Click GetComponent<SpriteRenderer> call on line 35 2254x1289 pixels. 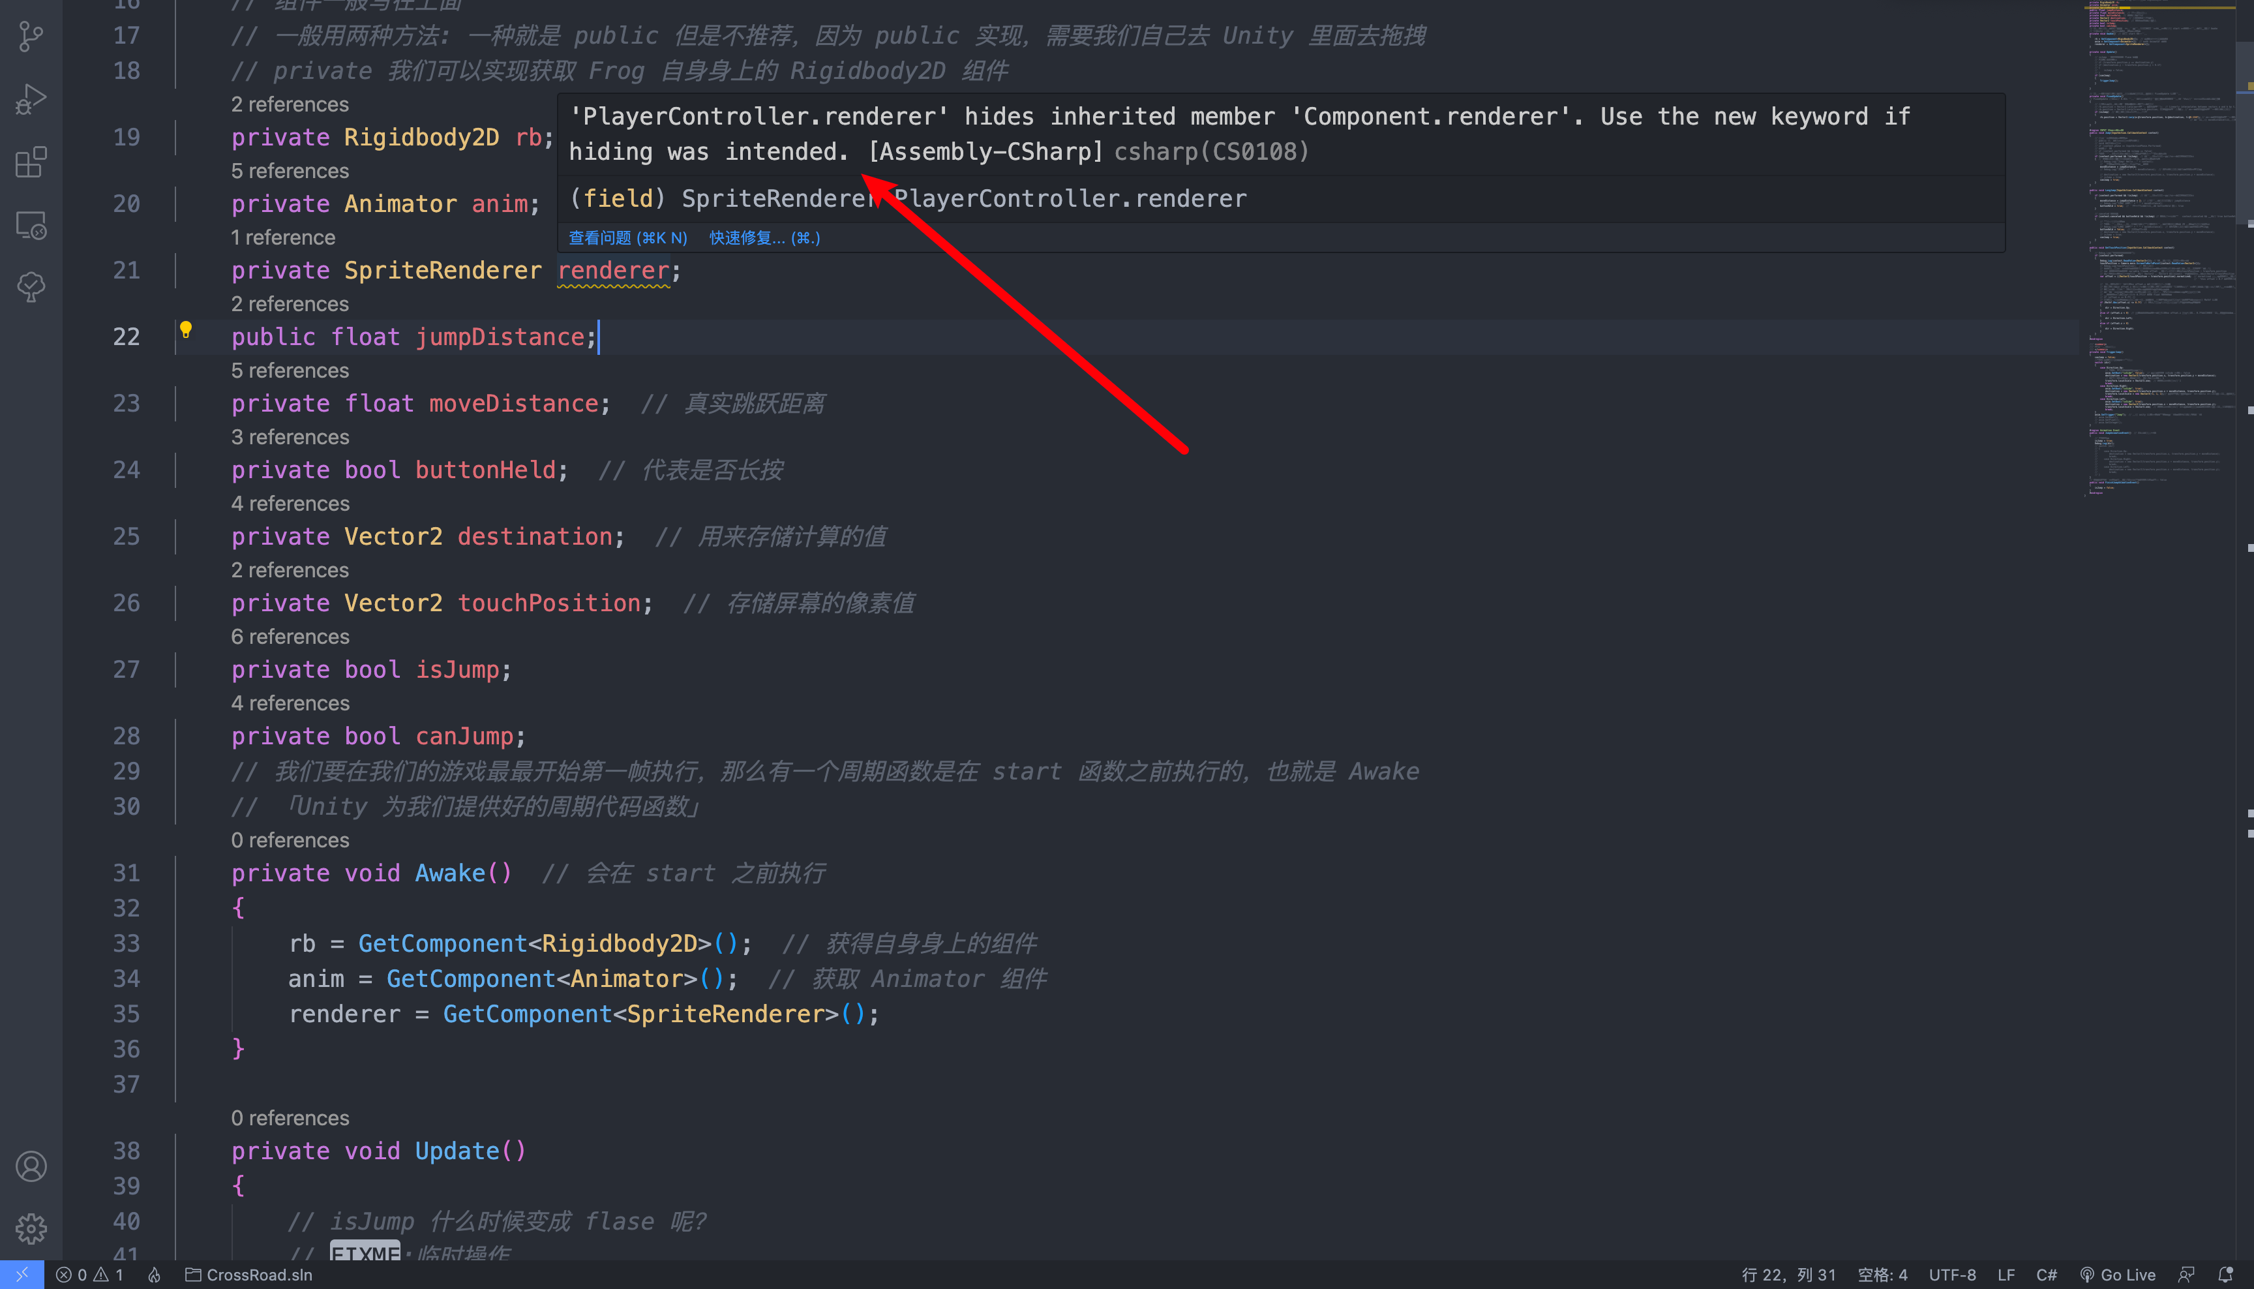tap(655, 1014)
